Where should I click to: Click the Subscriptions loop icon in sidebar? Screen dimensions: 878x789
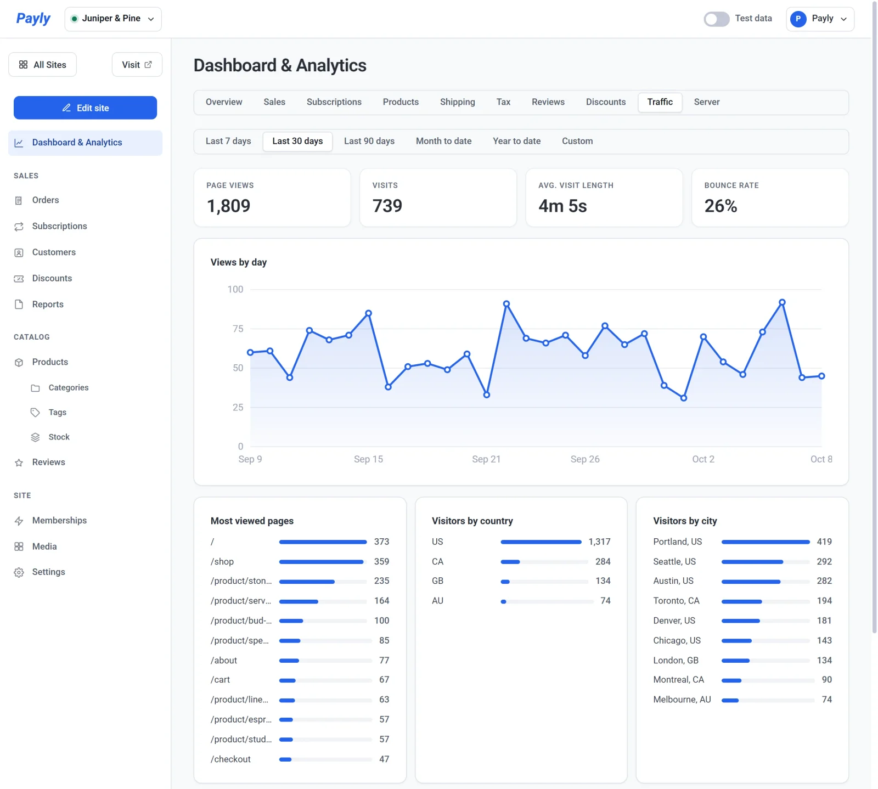tap(19, 227)
